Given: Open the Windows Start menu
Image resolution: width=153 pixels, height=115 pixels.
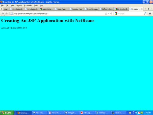Looking at the screenshot, I should pos(7,113).
